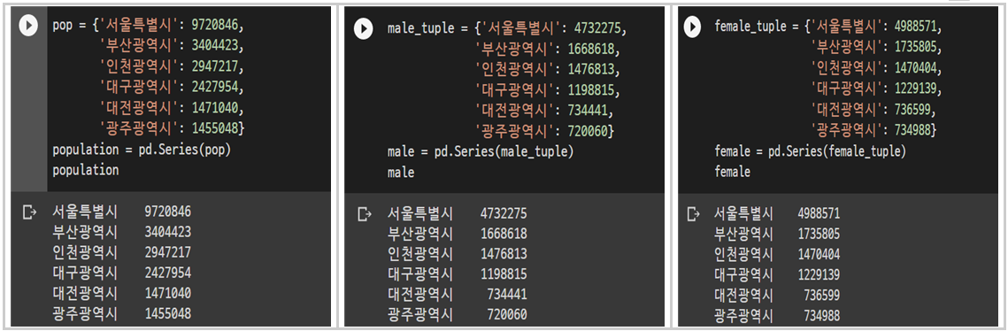The image size is (1008, 331).
Task: Select output row 대구광역시 1229139
Action: pyautogui.click(x=777, y=275)
